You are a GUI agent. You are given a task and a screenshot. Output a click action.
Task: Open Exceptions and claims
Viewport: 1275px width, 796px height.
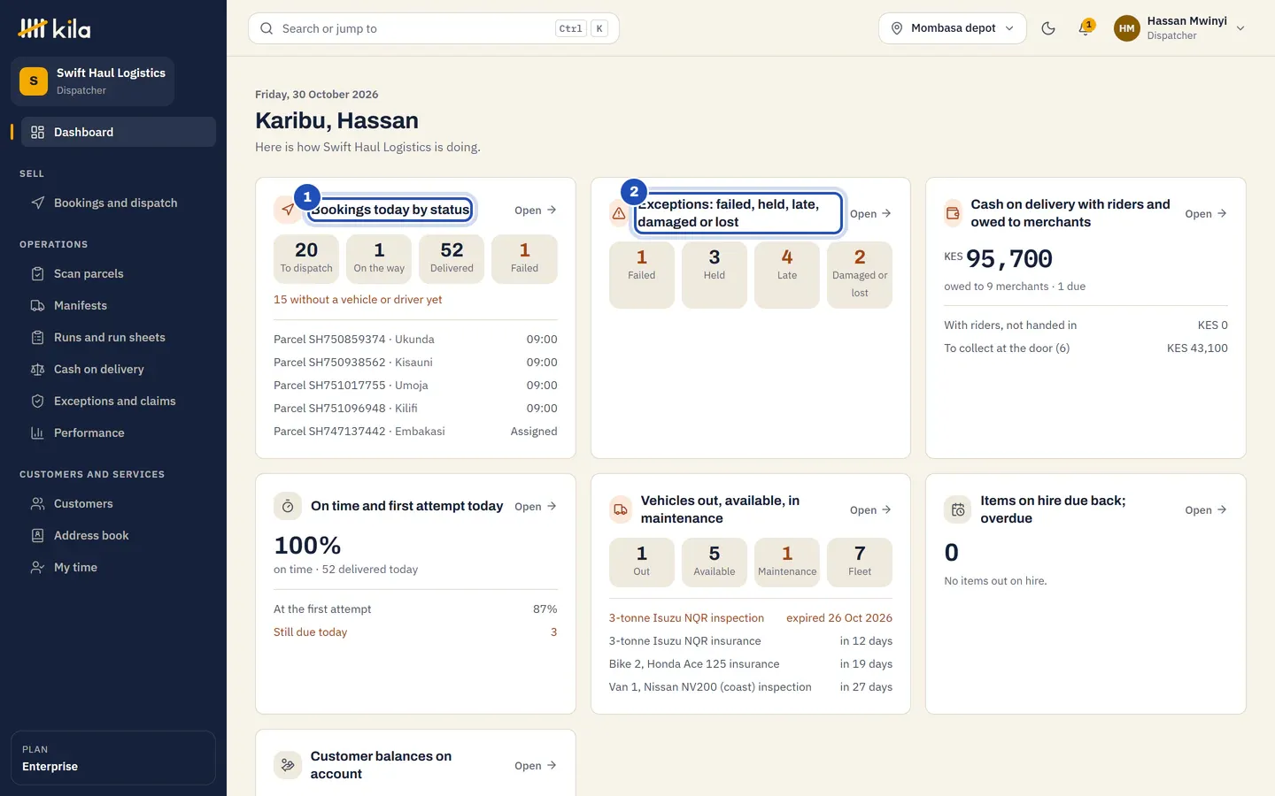[x=119, y=401]
